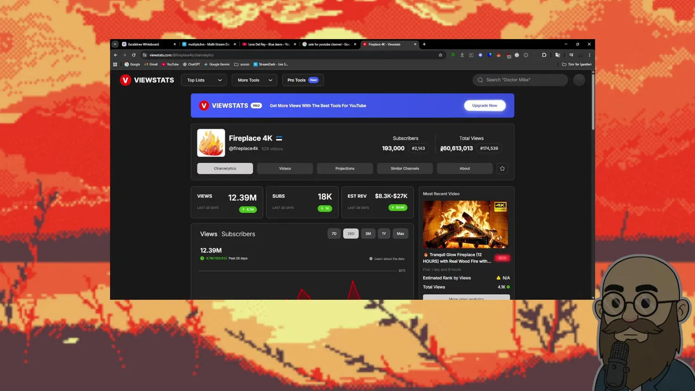Open the Chrome three-dot menu
Image resolution: width=695 pixels, height=391 pixels.
coord(589,55)
